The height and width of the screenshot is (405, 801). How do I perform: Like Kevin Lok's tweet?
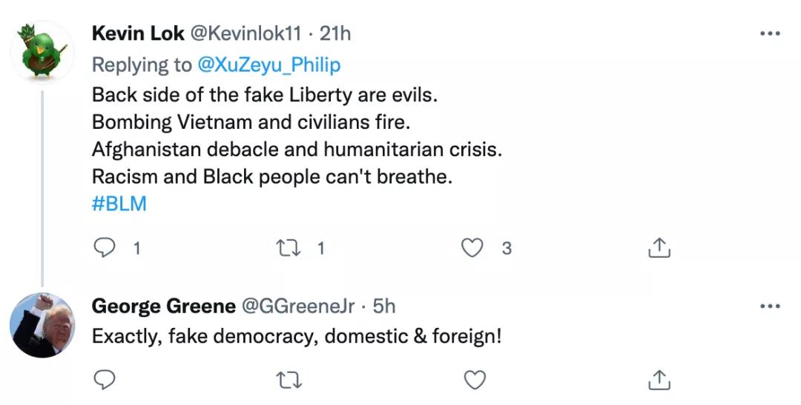(x=472, y=248)
